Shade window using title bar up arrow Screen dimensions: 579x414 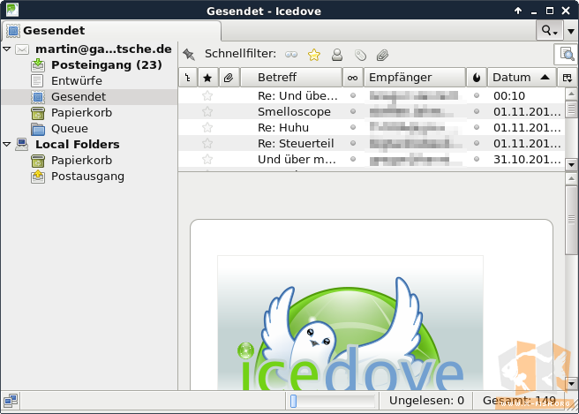518,11
